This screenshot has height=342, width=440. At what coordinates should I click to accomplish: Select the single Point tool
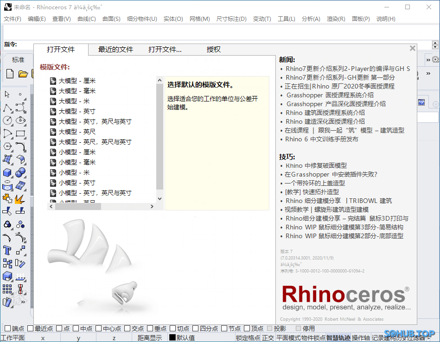[x=20, y=94]
